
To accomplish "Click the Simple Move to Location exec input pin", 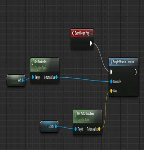I will (111, 72).
